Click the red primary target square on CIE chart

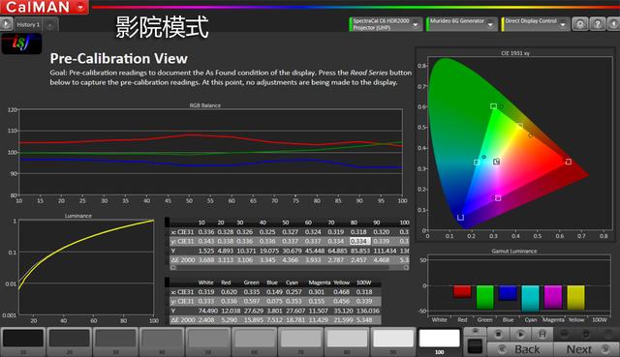click(569, 162)
